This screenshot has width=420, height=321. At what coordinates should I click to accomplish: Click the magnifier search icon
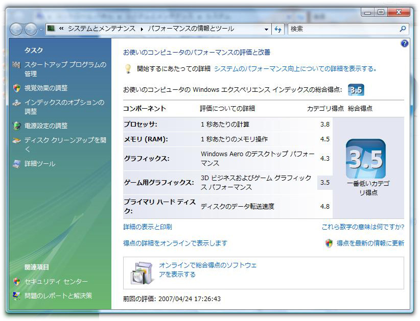403,29
